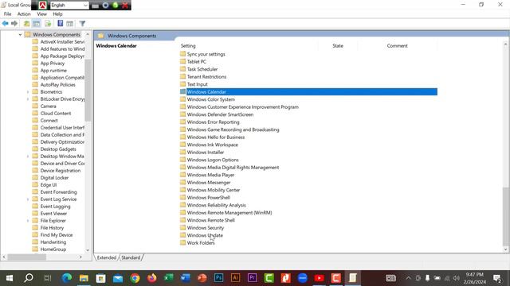This screenshot has height=286, width=510.
Task: Switch to the Extended tab
Action: tap(107, 257)
